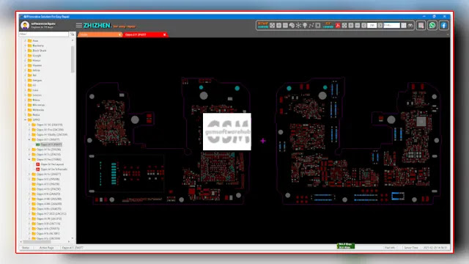Toggle the lightbulb icon in the toolbar
This screenshot has width=469, height=264.
pos(305,26)
